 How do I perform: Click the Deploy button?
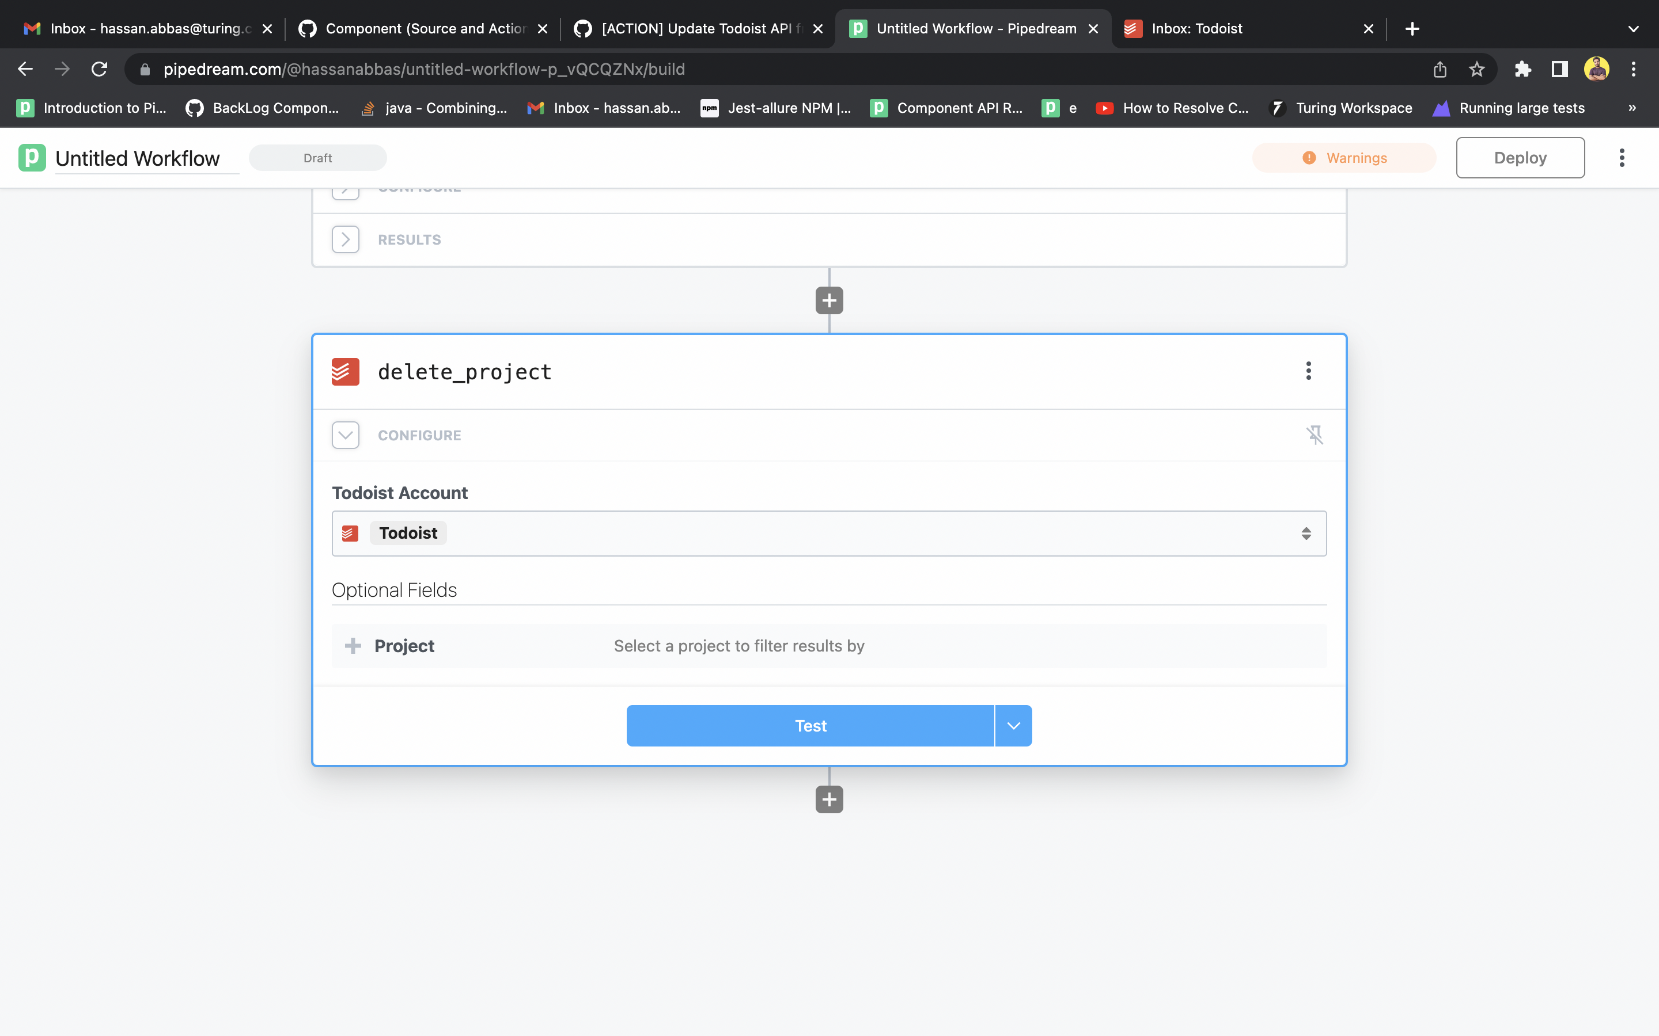pos(1519,158)
